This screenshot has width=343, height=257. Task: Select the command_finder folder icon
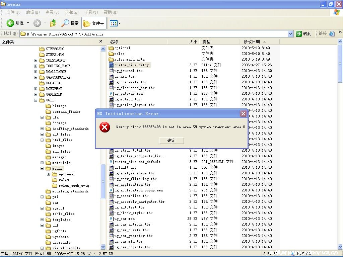tap(48, 111)
